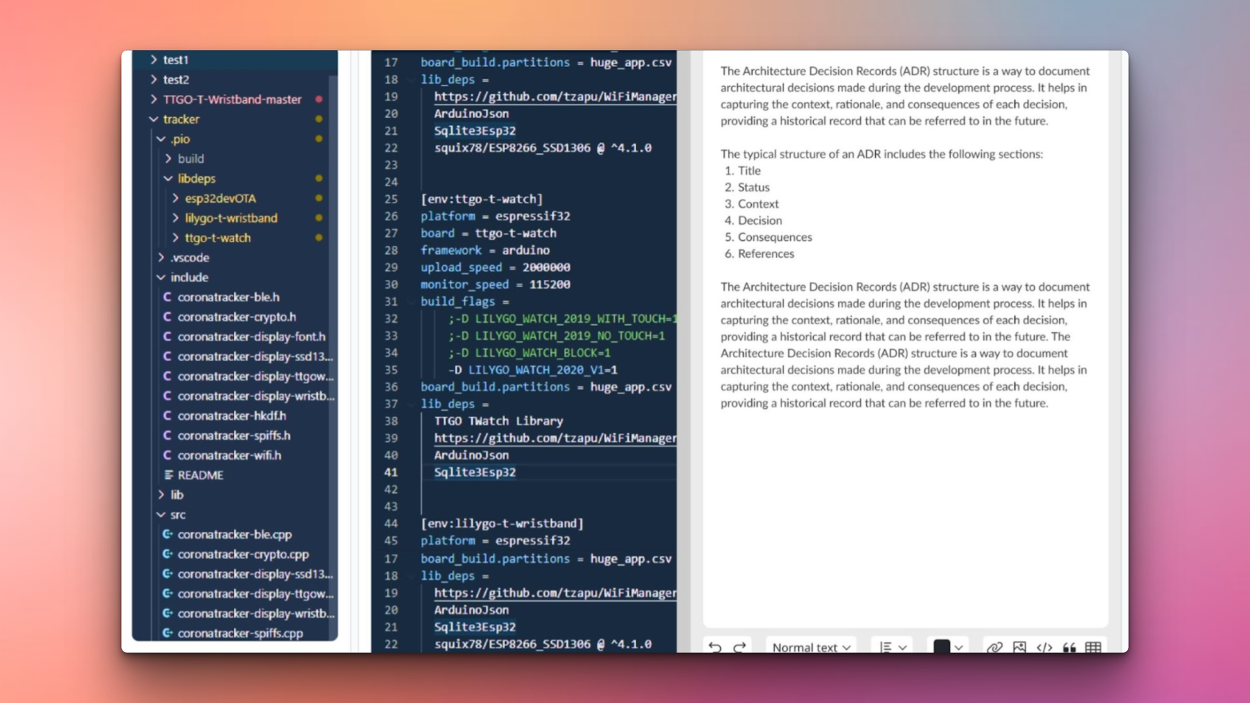
Task: Insert a hyperlink using the link icon
Action: (994, 648)
